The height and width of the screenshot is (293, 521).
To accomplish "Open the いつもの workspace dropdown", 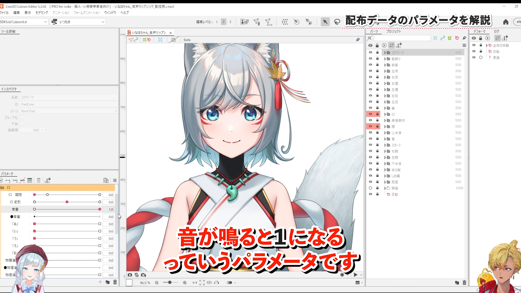I will [x=103, y=22].
